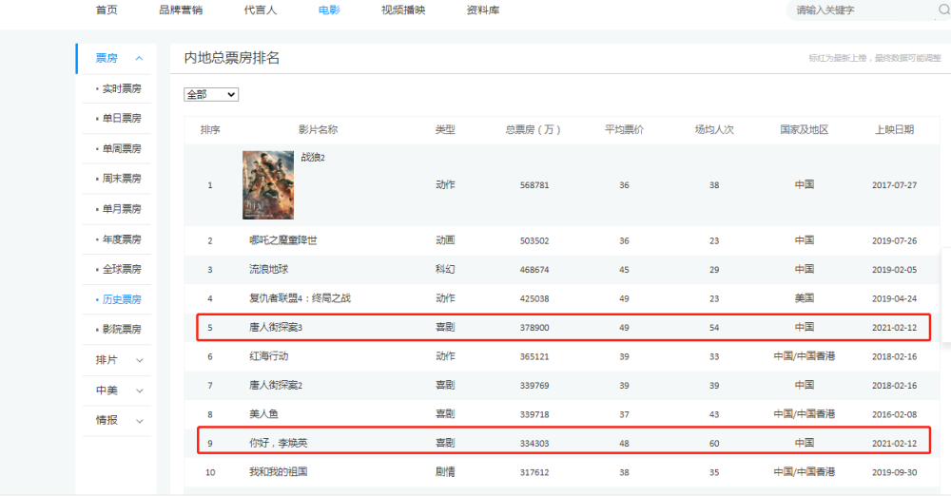Click release date 2019-04-24

tap(895, 299)
